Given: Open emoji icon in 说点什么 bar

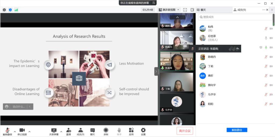Looking at the screenshot, I should 7,106.
